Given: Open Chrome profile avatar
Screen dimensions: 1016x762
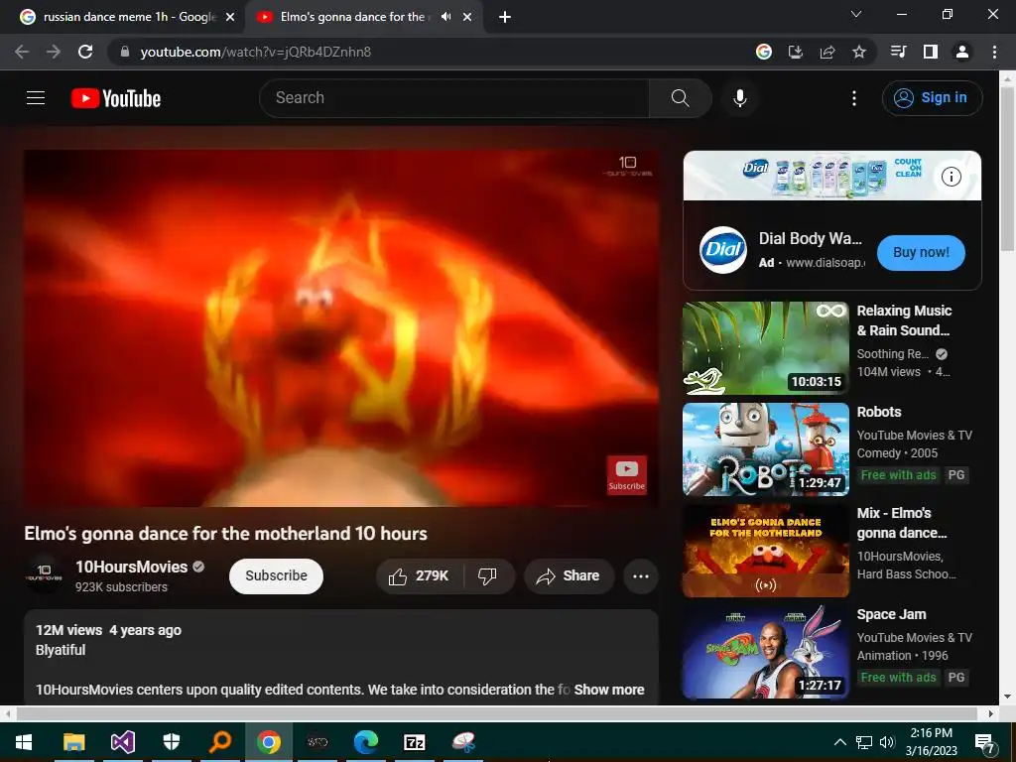Looking at the screenshot, I should point(962,52).
